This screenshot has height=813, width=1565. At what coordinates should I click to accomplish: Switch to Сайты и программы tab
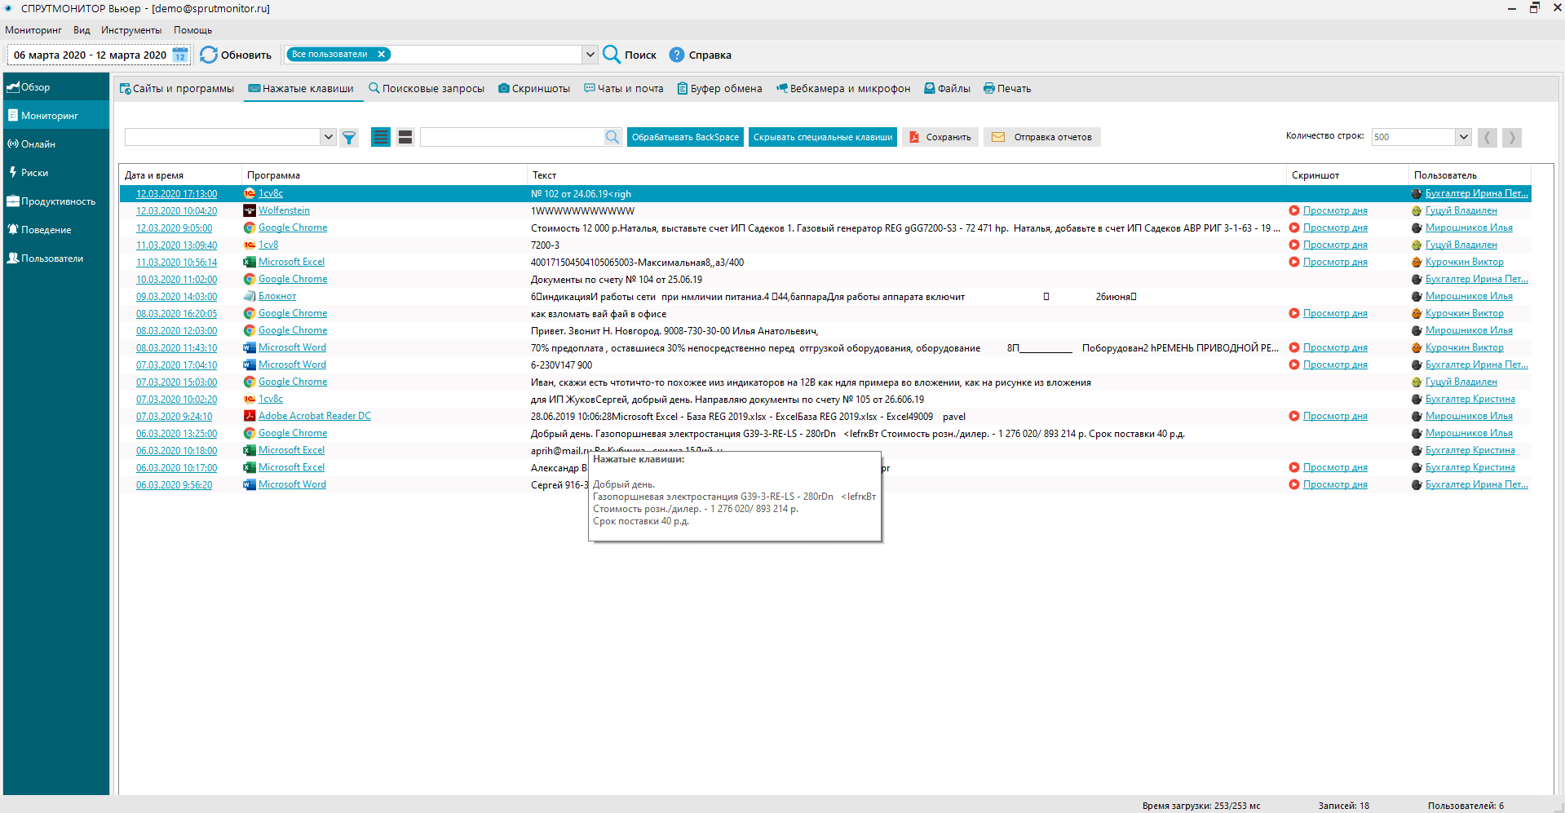pyautogui.click(x=177, y=88)
